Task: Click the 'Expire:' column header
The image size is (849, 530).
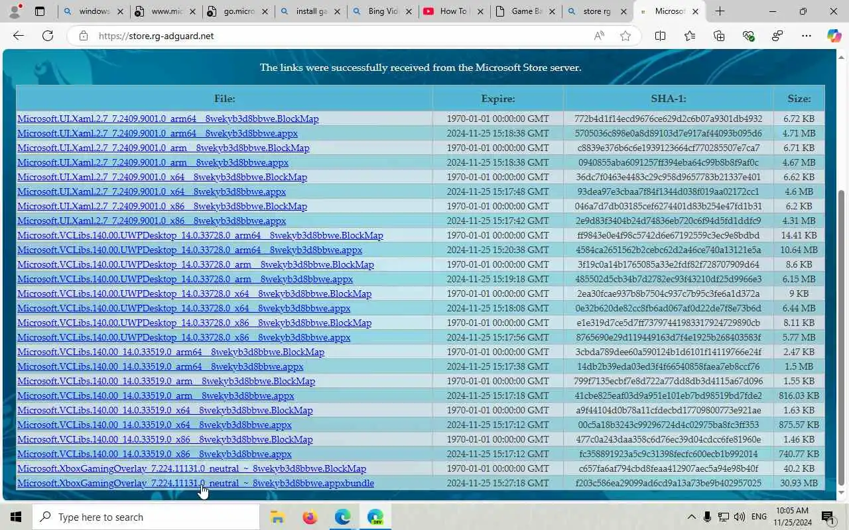Action: click(498, 98)
